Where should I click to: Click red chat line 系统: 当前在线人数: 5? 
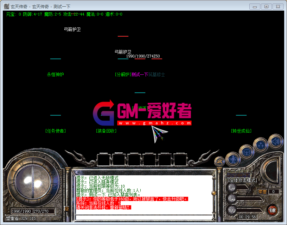(98, 203)
